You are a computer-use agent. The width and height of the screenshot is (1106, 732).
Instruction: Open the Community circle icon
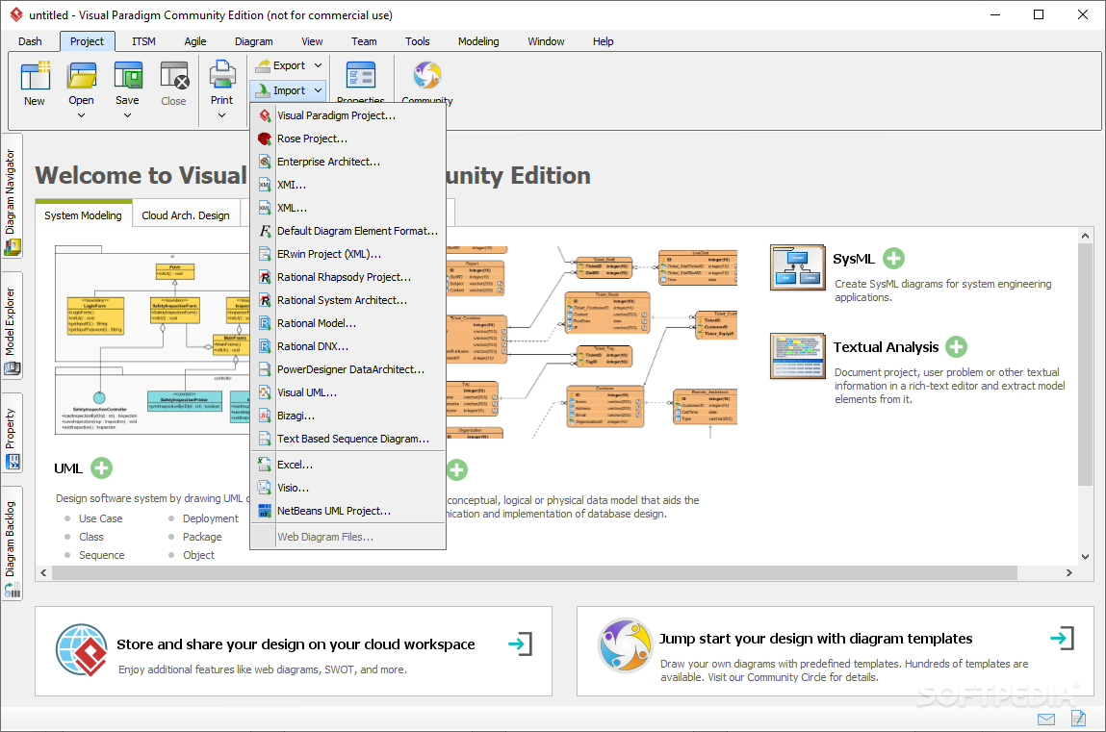tap(426, 75)
